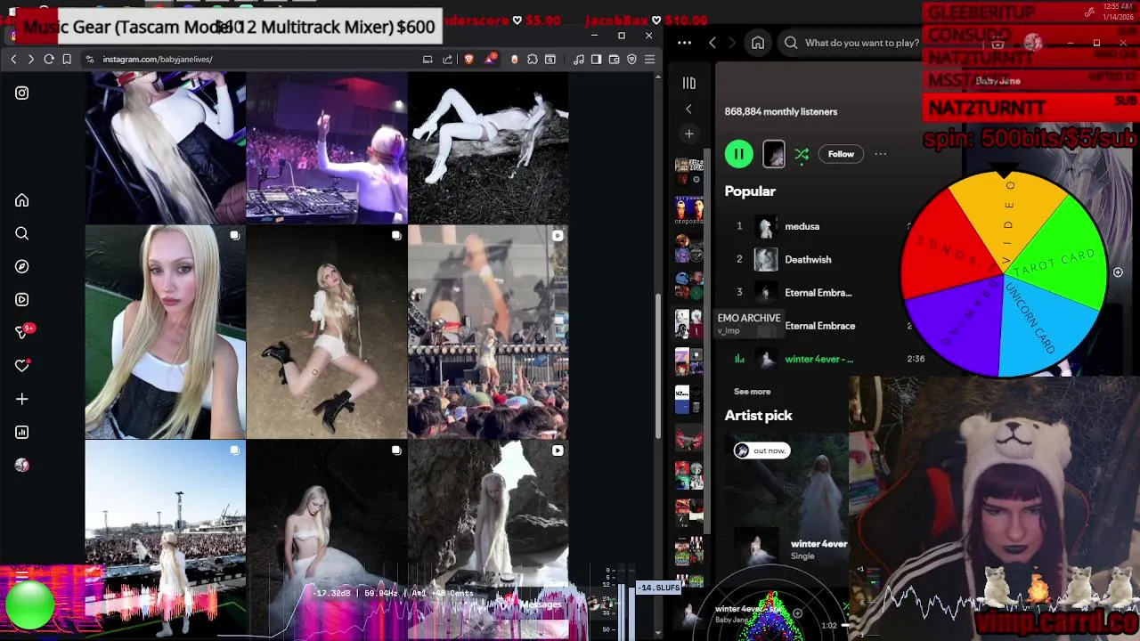Open site settings icon in address bar
The image size is (1140, 641).
[90, 60]
